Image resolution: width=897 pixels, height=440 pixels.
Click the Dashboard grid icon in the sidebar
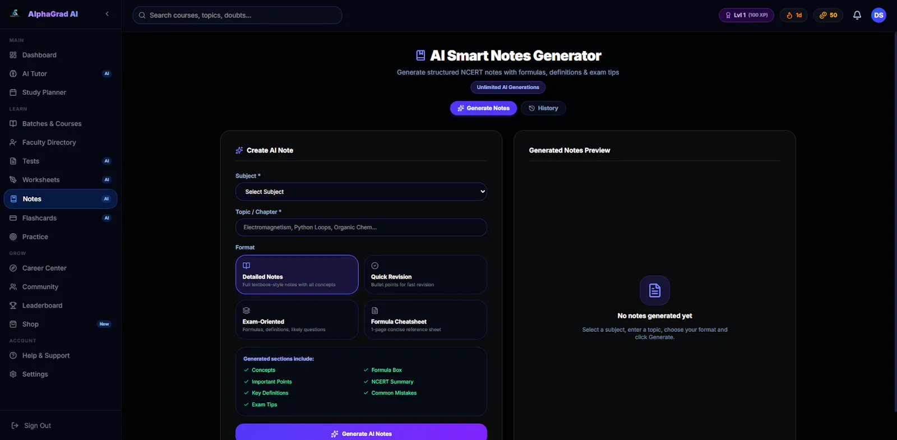point(13,55)
